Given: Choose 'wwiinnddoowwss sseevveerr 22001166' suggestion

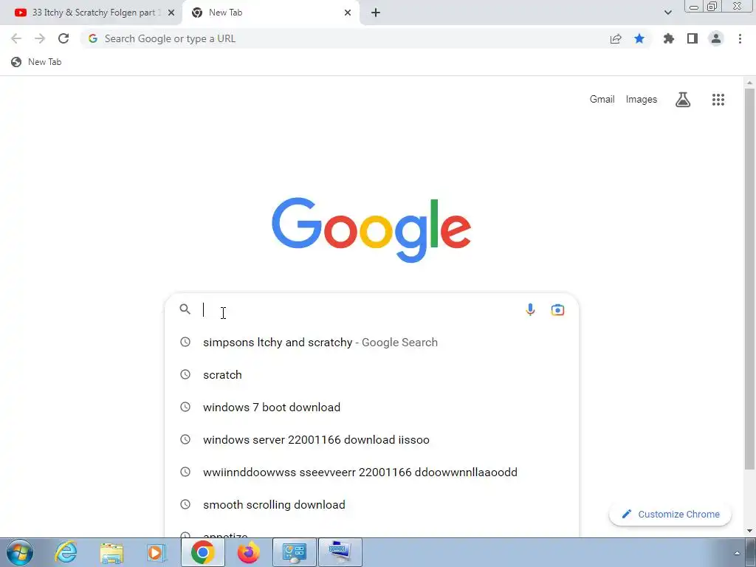Looking at the screenshot, I should point(371,472).
